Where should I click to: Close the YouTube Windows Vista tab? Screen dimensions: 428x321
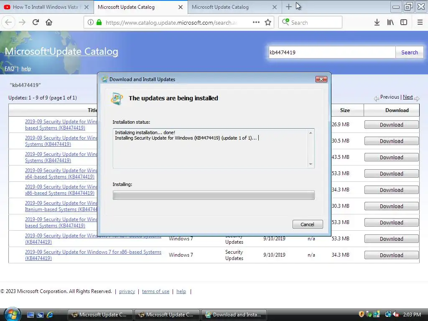pos(87,7)
